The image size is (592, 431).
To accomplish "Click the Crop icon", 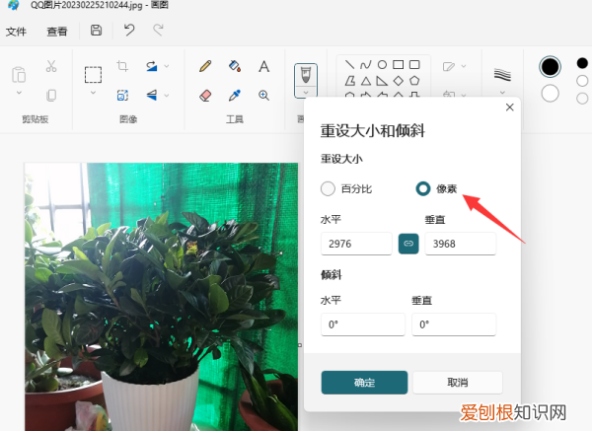I will pyautogui.click(x=122, y=66).
